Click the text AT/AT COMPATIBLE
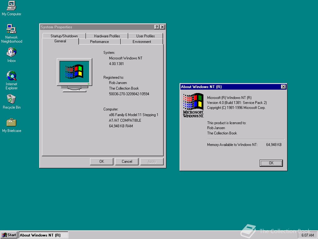 [125, 120]
